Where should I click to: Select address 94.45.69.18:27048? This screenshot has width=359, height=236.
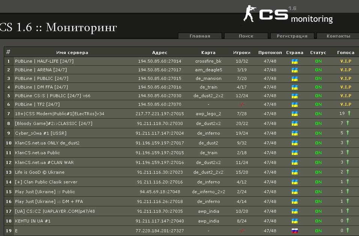click(x=160, y=192)
